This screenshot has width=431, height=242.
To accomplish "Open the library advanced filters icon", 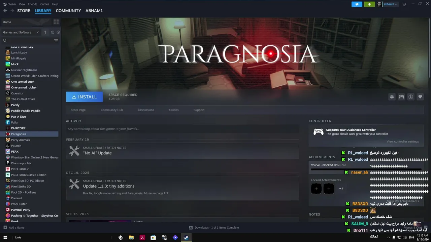I will tap(56, 41).
